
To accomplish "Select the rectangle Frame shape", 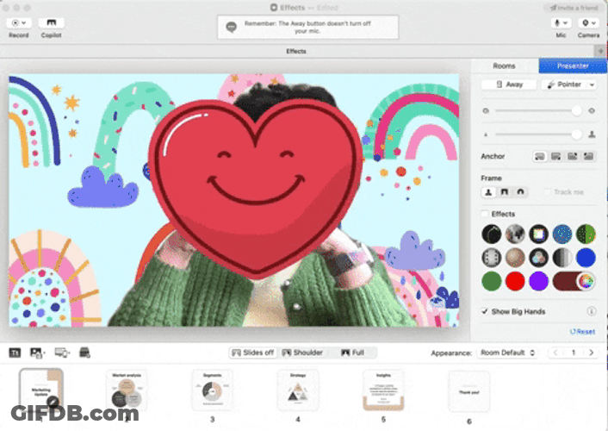I will pyautogui.click(x=505, y=192).
